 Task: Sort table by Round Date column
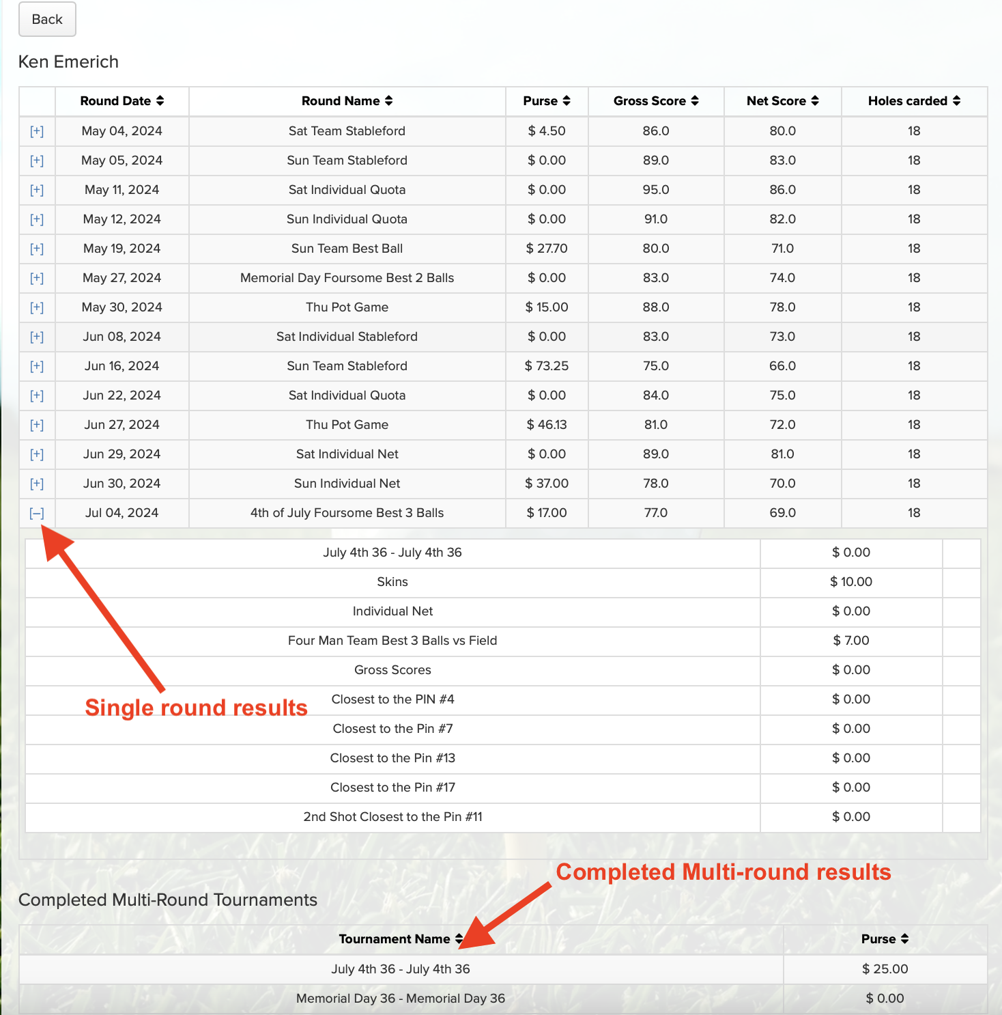point(122,101)
